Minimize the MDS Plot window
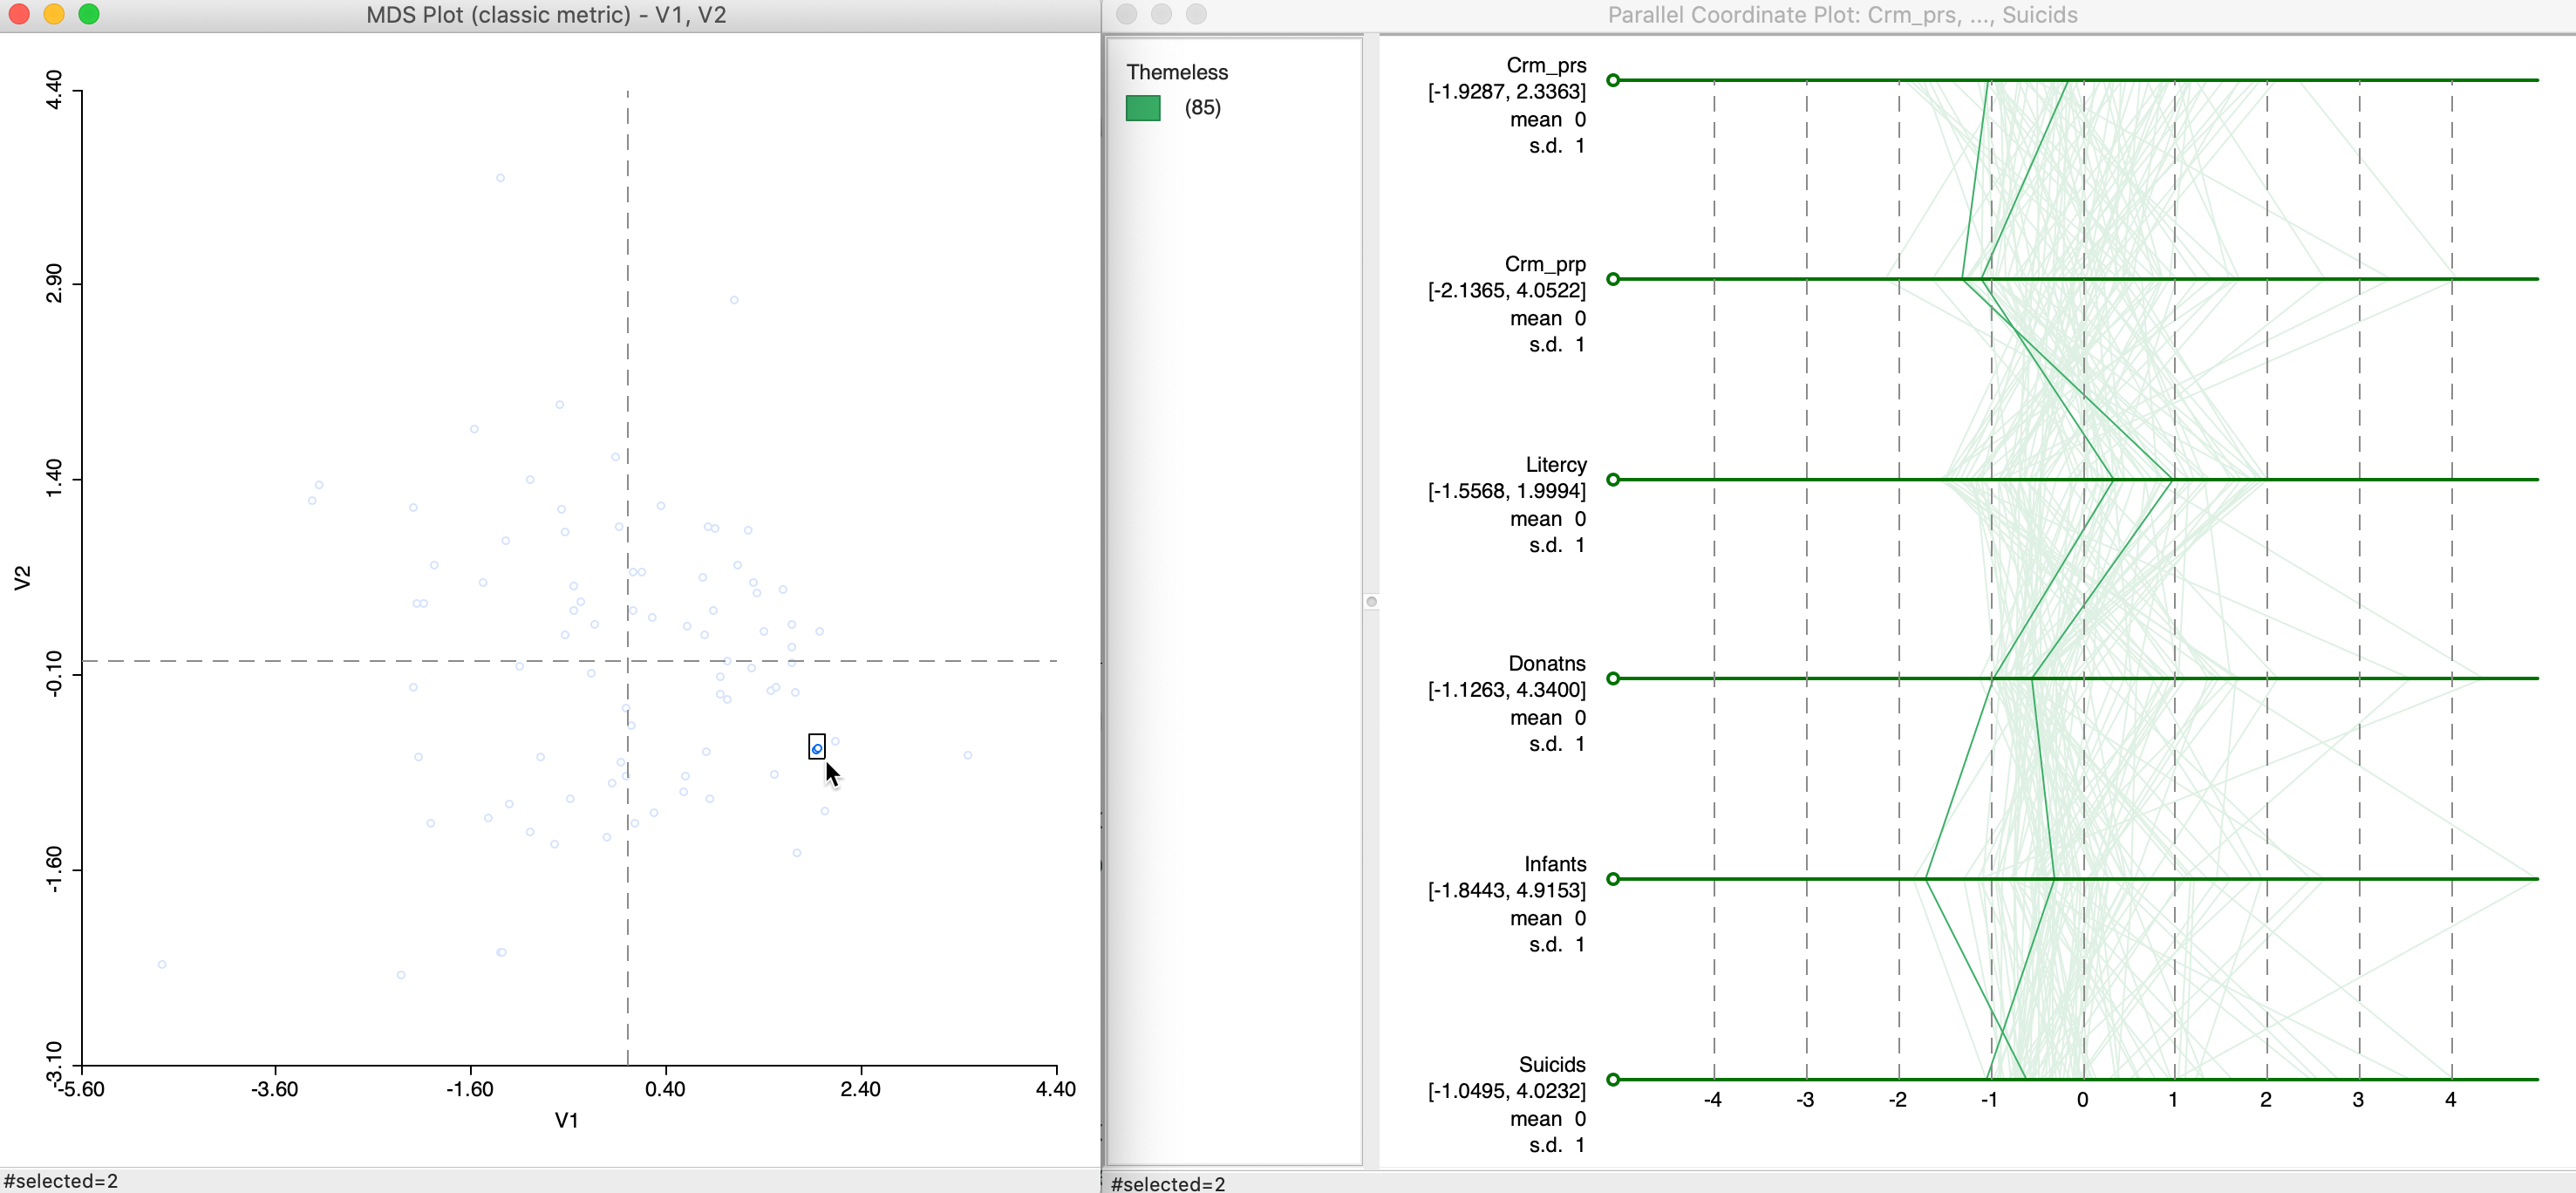The width and height of the screenshot is (2576, 1193). click(x=54, y=14)
